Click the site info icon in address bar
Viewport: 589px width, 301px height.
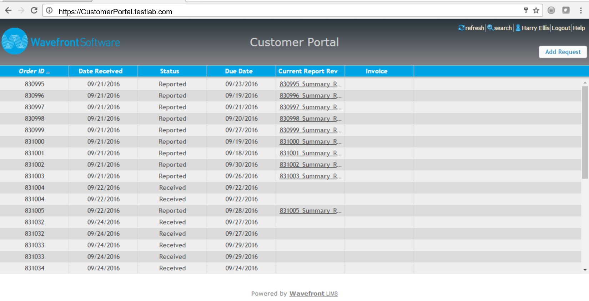coord(49,11)
